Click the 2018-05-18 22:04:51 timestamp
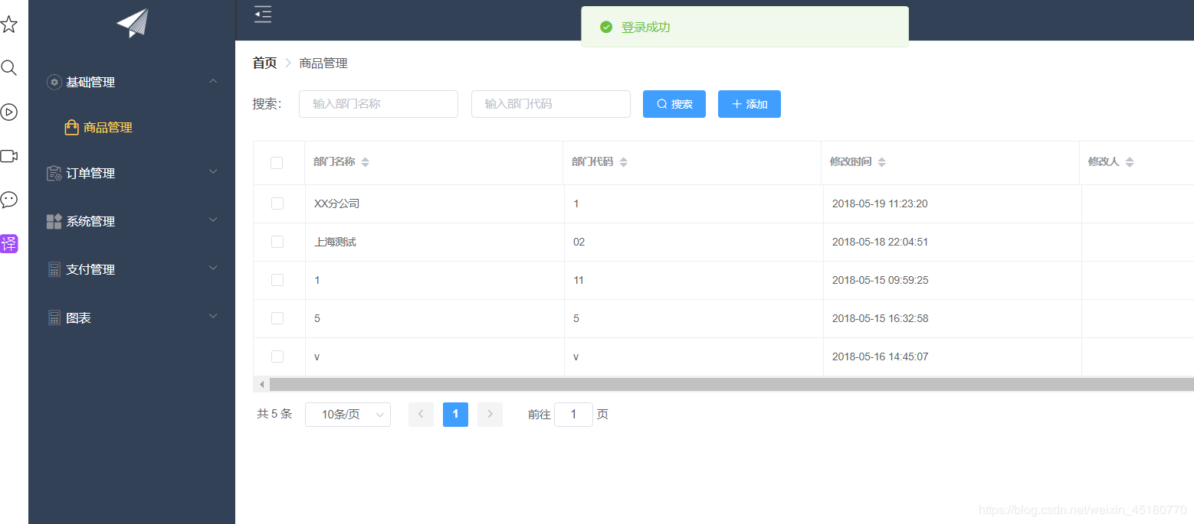 [x=880, y=242]
